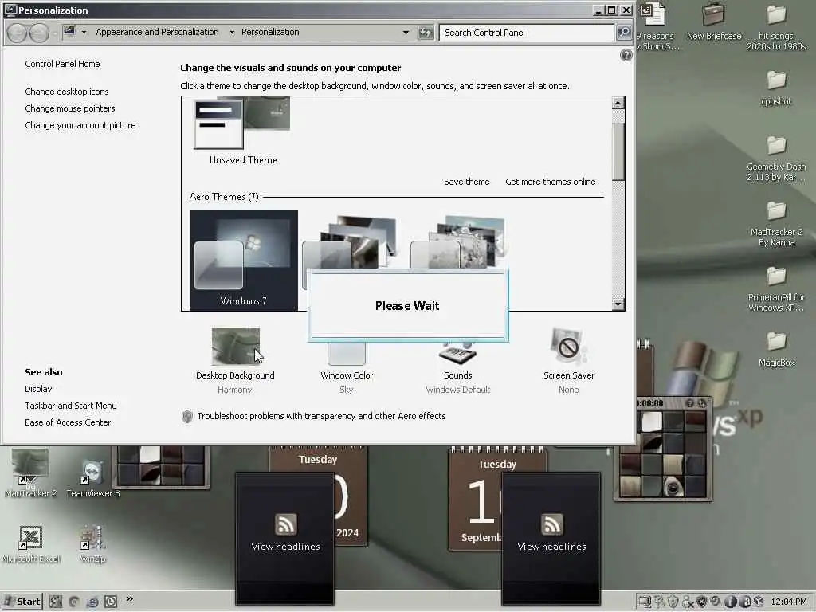
Task: Click the theme list scrollbar thumb
Action: (618, 151)
